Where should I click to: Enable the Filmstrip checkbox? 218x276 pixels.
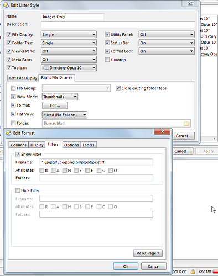click(107, 60)
